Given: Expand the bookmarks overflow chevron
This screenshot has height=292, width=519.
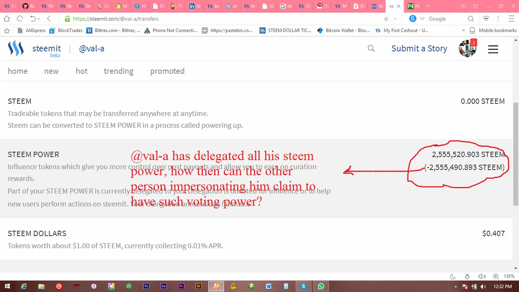Looking at the screenshot, I should (463, 30).
